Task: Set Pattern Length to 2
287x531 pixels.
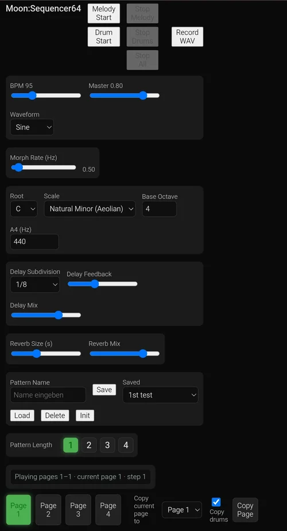Action: 89,445
